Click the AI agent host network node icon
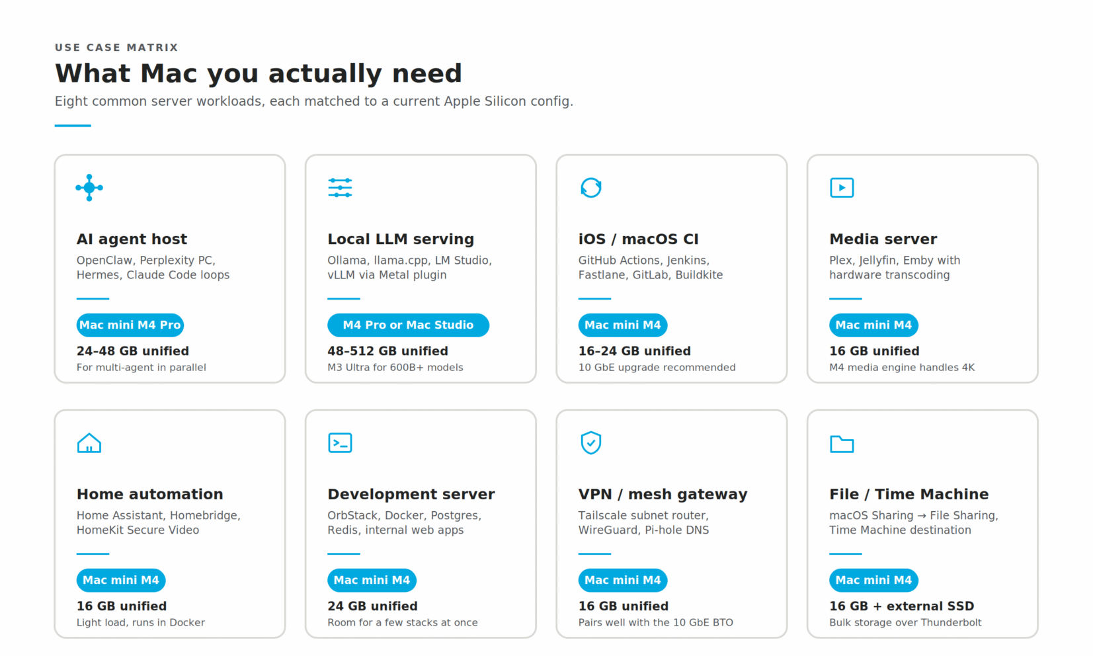The width and height of the screenshot is (1093, 656). pos(89,188)
